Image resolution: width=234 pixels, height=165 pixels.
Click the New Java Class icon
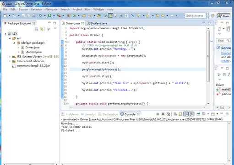(74, 16)
